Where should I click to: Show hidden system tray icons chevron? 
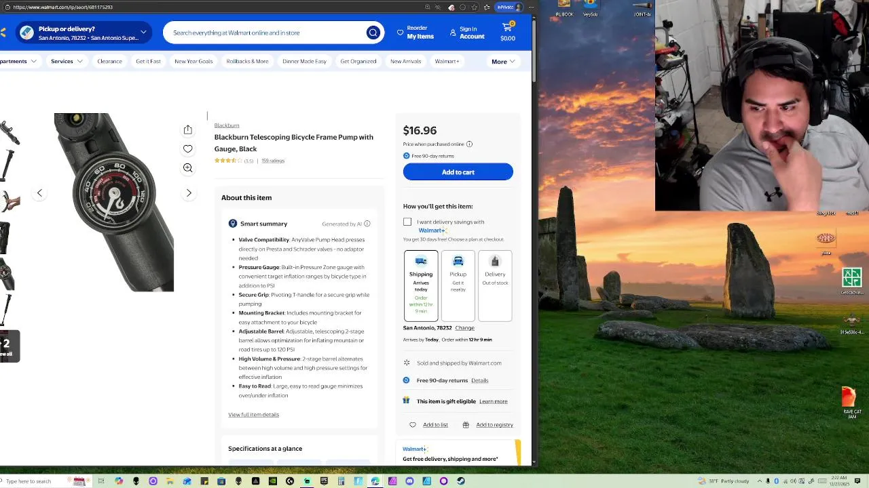[760, 481]
